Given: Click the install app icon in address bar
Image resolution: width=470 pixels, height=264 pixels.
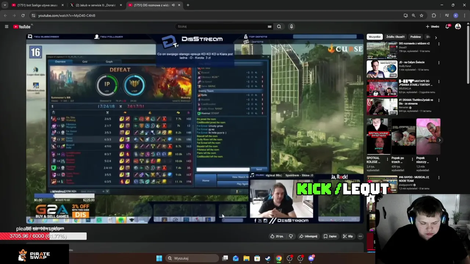Looking at the screenshot, I should click(x=405, y=15).
